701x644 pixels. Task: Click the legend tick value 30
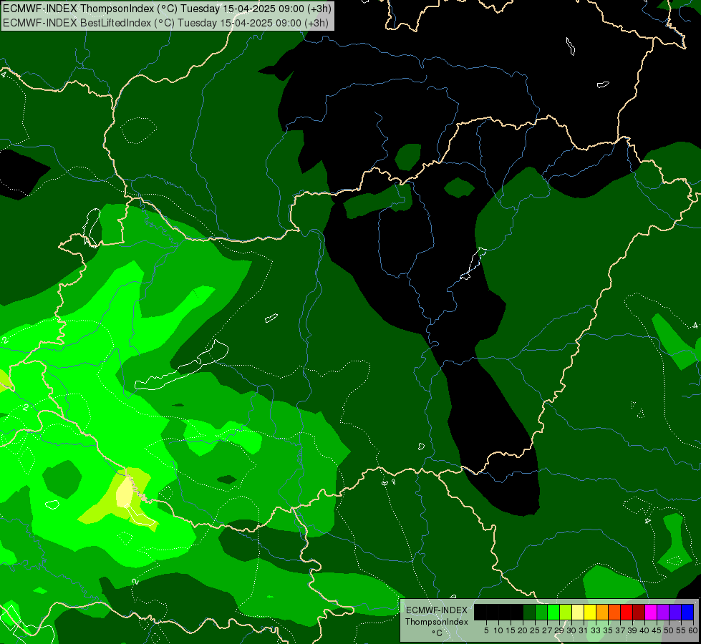pyautogui.click(x=571, y=630)
